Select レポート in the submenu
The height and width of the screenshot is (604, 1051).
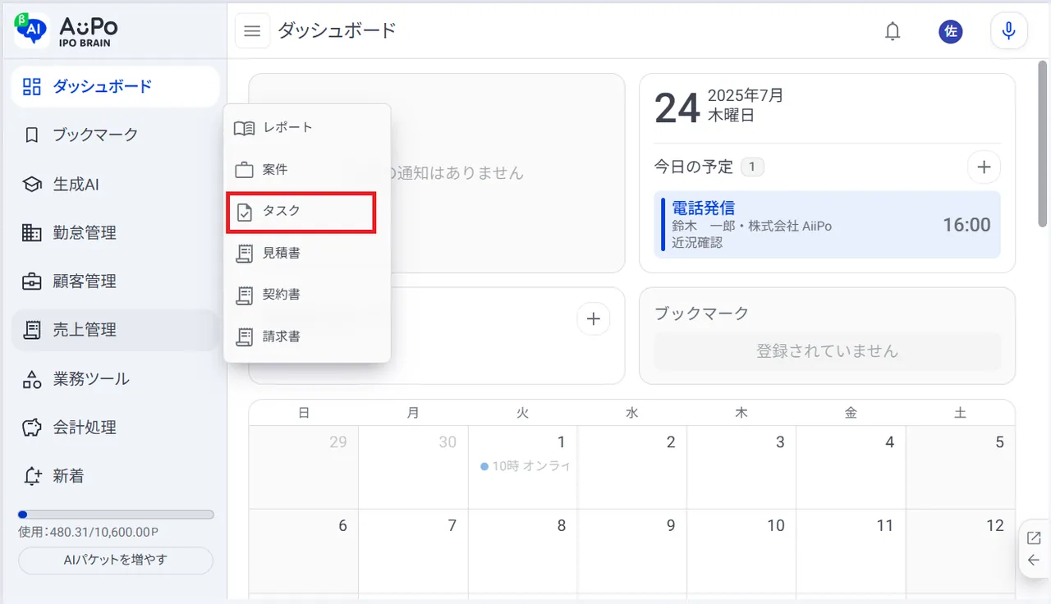[307, 128]
